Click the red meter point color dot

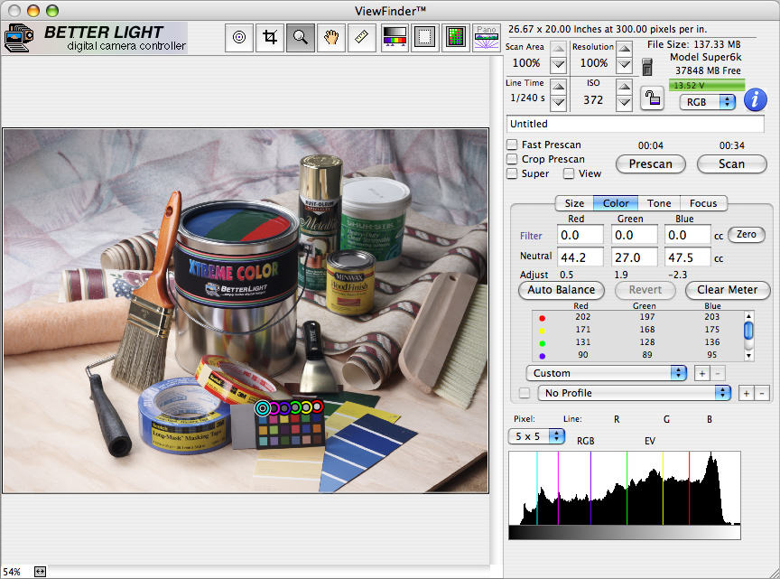[x=542, y=317]
